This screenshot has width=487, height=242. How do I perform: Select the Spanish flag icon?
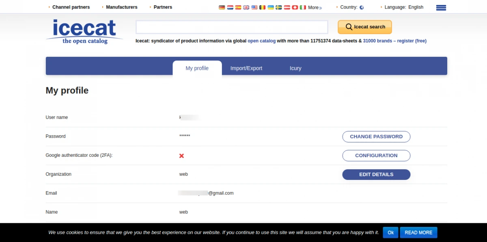[238, 7]
